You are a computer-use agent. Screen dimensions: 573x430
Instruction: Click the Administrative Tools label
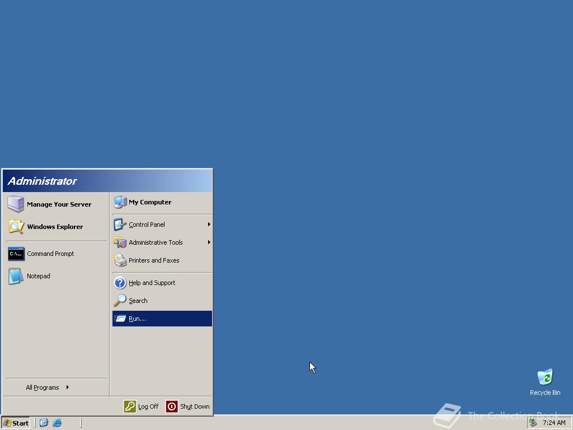click(x=156, y=242)
